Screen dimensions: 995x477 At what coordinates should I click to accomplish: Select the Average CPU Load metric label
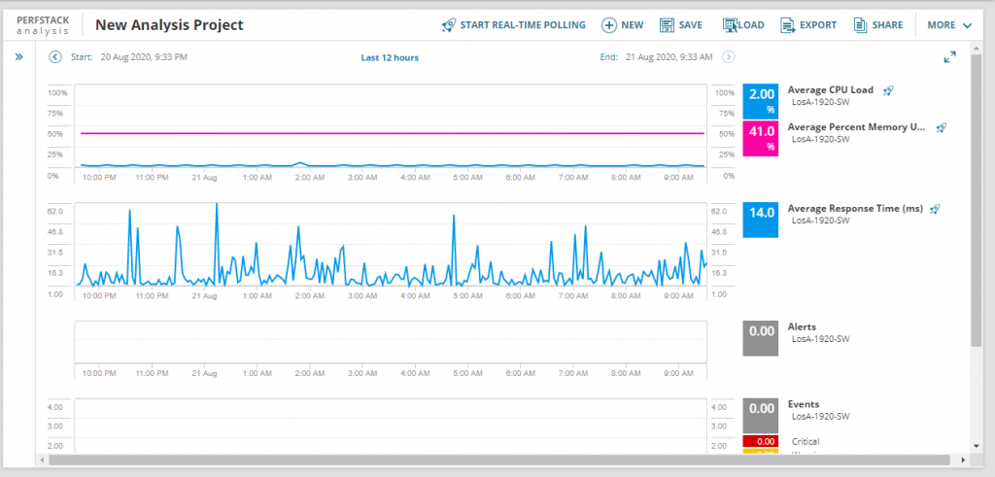(x=830, y=90)
